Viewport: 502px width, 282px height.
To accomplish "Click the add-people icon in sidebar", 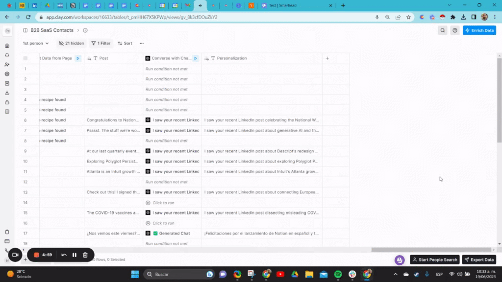I will click(x=7, y=65).
